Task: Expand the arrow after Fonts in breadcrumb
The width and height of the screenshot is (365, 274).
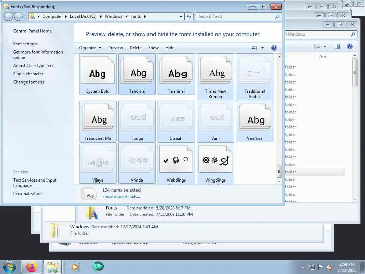Action: pyautogui.click(x=145, y=16)
